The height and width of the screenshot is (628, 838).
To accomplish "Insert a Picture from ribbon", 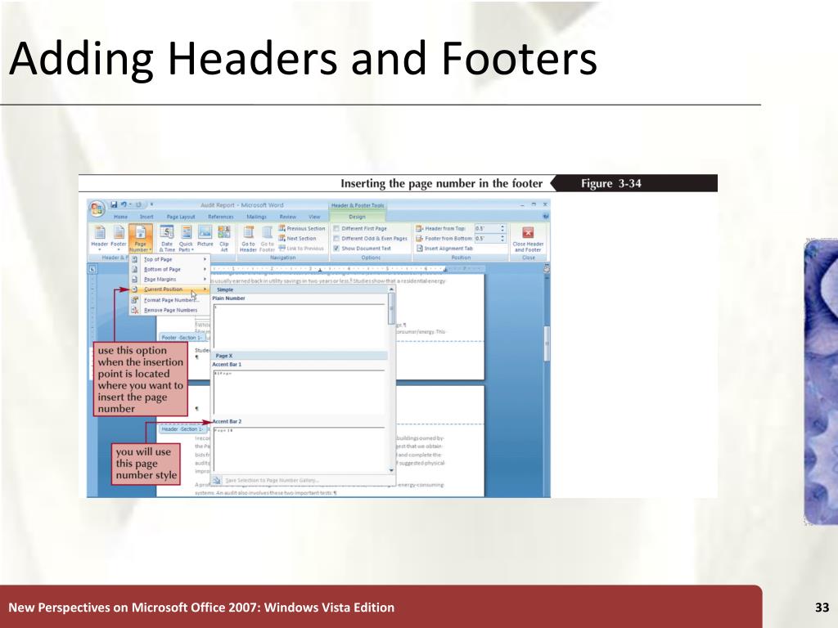I will 205,238.
